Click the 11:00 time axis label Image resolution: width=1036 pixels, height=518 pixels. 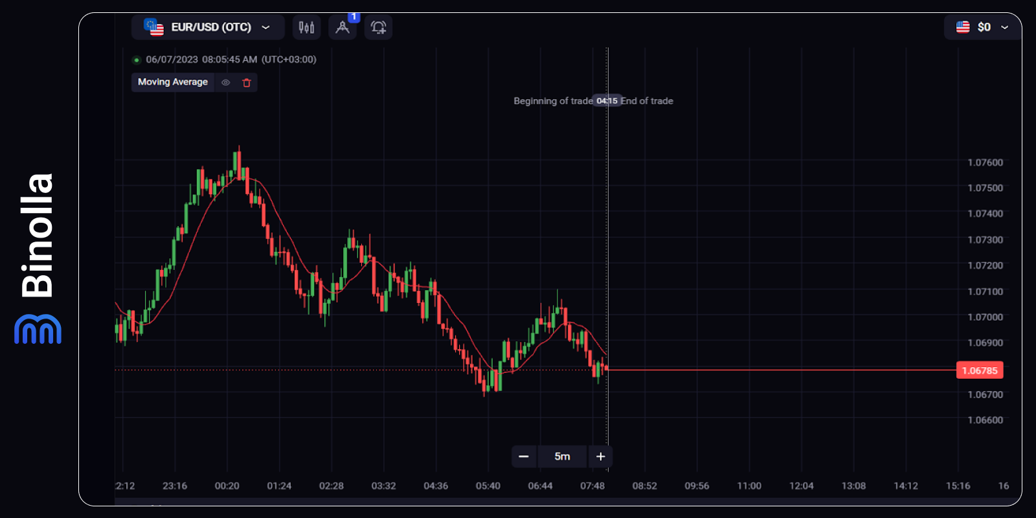[749, 486]
